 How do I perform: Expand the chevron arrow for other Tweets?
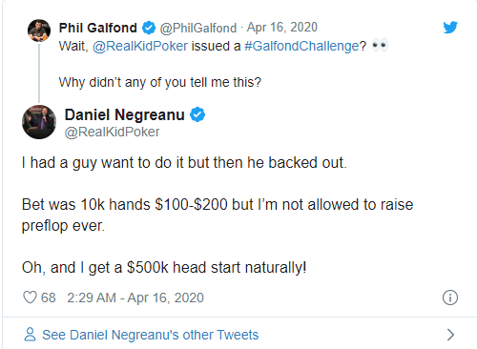[x=450, y=335]
